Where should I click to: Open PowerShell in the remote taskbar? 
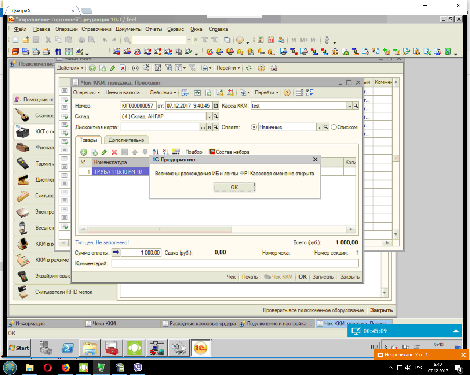point(68,348)
